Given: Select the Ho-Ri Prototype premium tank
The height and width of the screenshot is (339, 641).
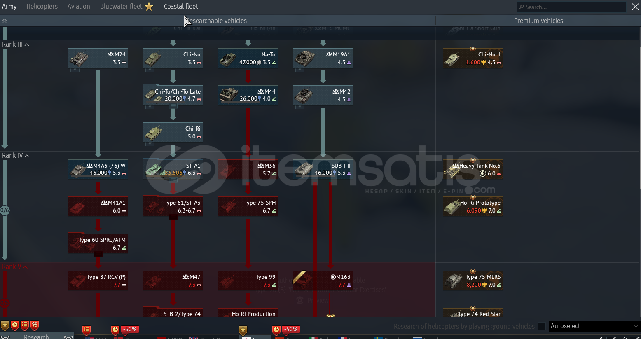Looking at the screenshot, I should click(473, 206).
